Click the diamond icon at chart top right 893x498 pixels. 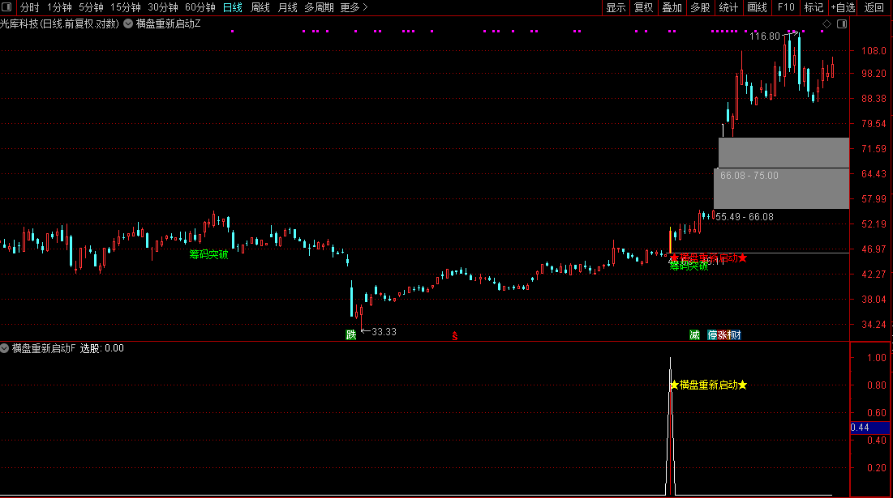click(827, 23)
